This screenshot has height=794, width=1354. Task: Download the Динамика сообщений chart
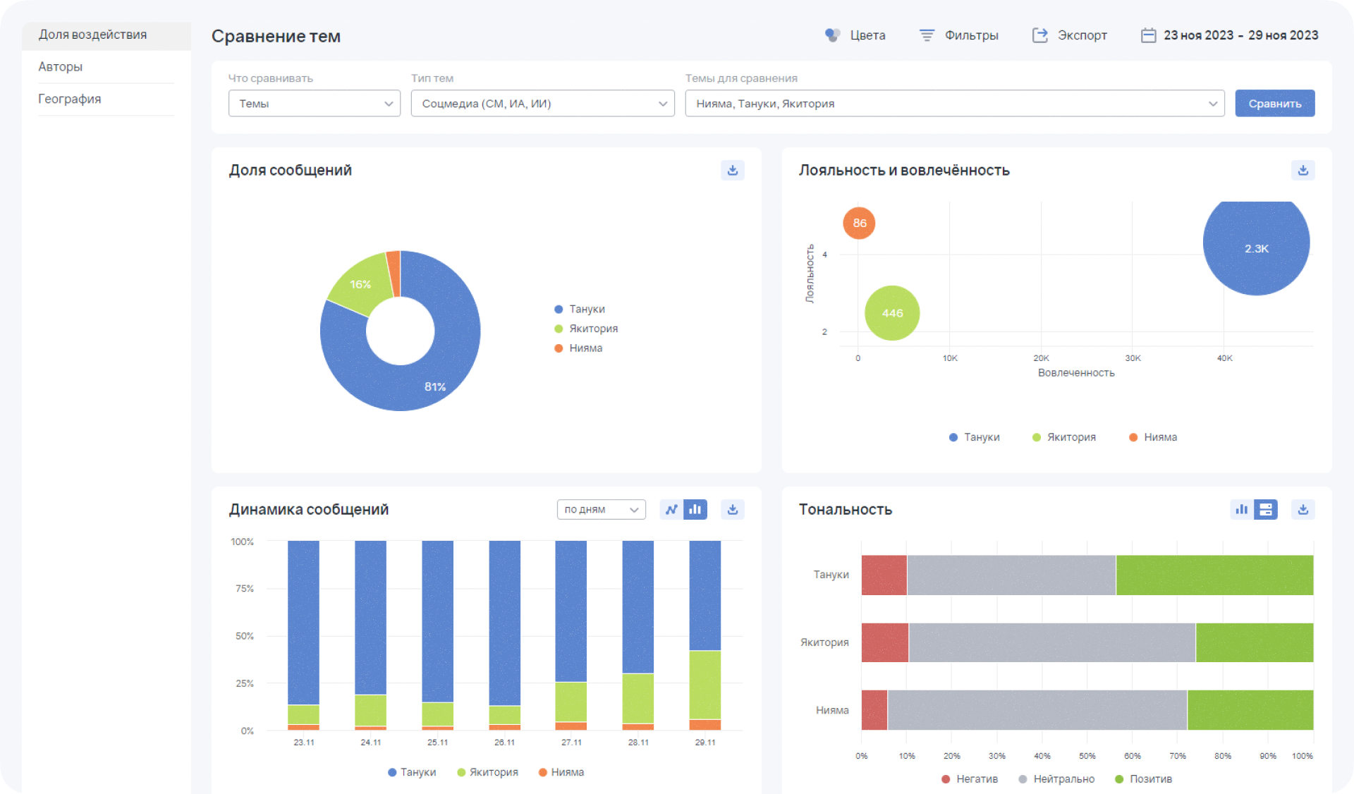coord(733,509)
